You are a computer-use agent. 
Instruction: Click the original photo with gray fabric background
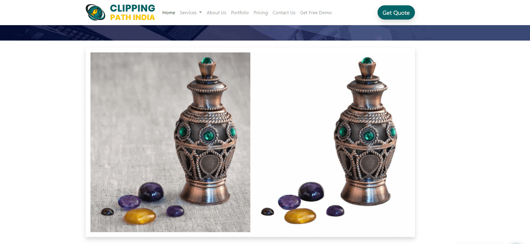pos(170,142)
